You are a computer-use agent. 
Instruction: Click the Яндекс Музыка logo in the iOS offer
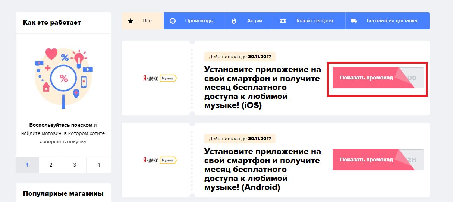160,78
